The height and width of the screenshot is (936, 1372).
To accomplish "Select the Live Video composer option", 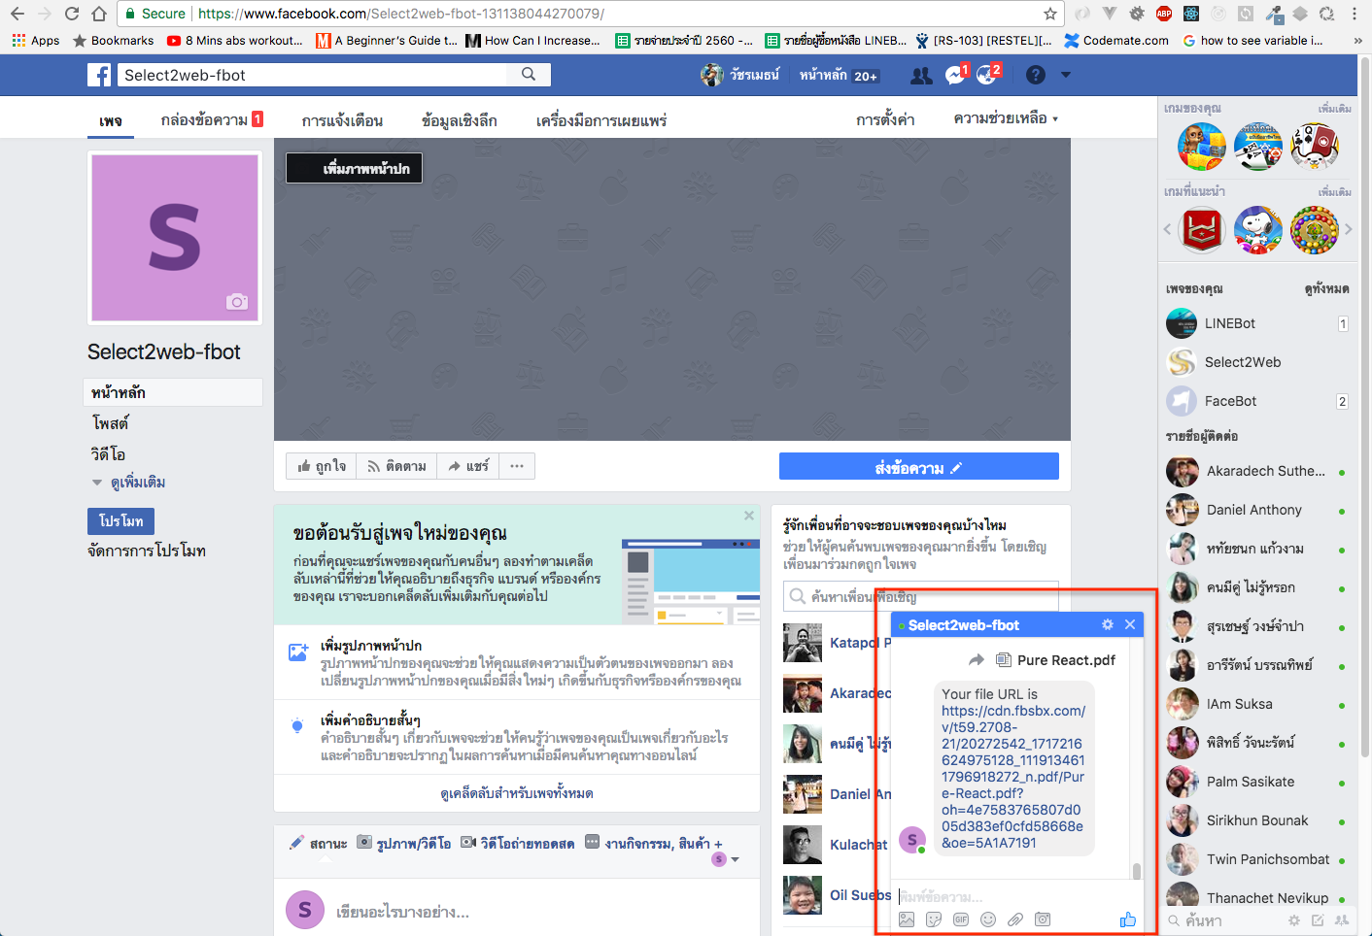I will pos(518,844).
